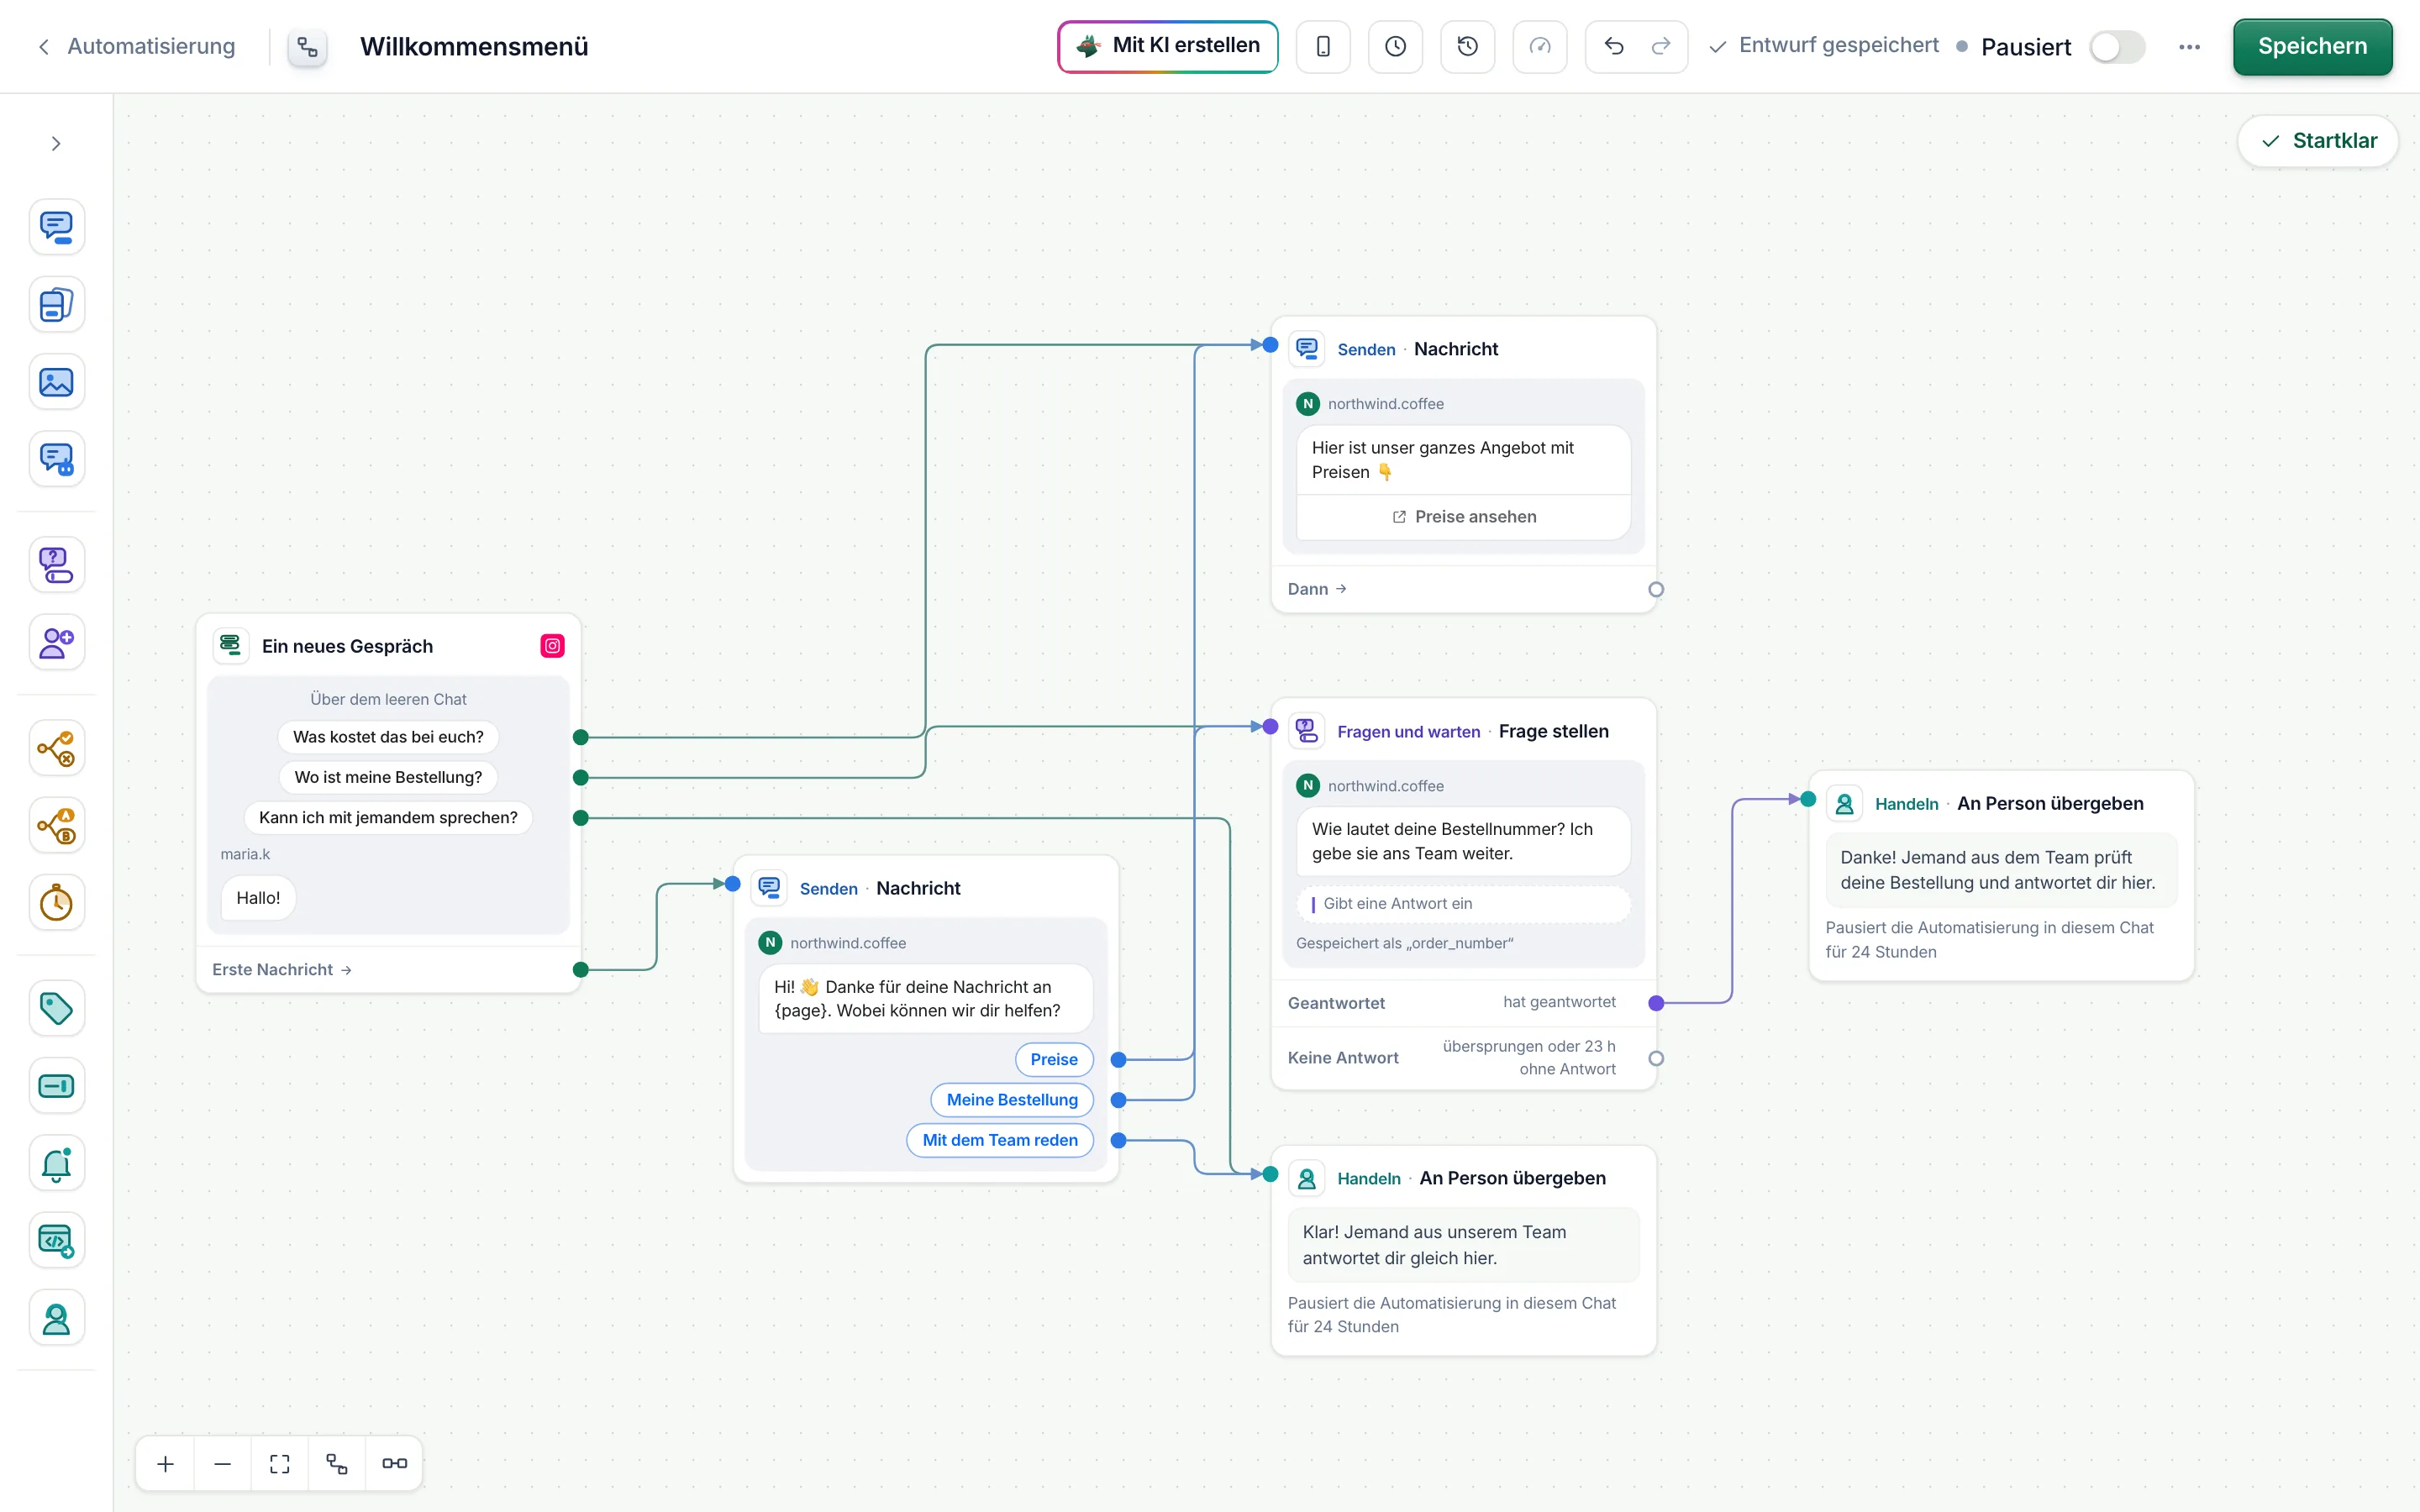Click Mit dem Team reden reply
Viewport: 2420px width, 1512px height.
tap(1000, 1140)
